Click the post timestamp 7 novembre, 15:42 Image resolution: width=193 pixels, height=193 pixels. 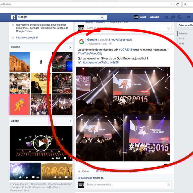point(97,44)
